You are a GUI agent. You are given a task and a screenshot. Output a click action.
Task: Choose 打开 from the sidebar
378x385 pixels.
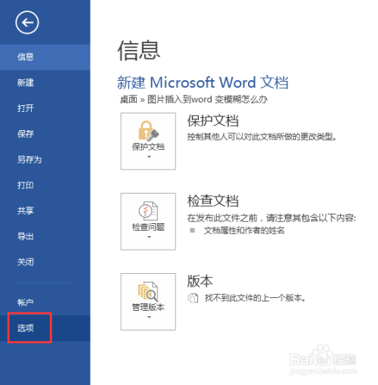coord(45,108)
